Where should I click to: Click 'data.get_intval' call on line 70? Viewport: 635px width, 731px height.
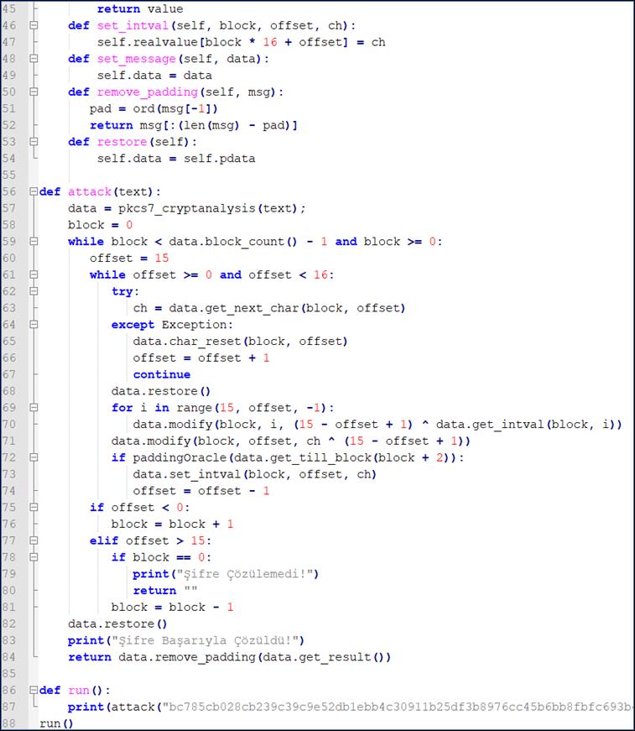pos(490,424)
